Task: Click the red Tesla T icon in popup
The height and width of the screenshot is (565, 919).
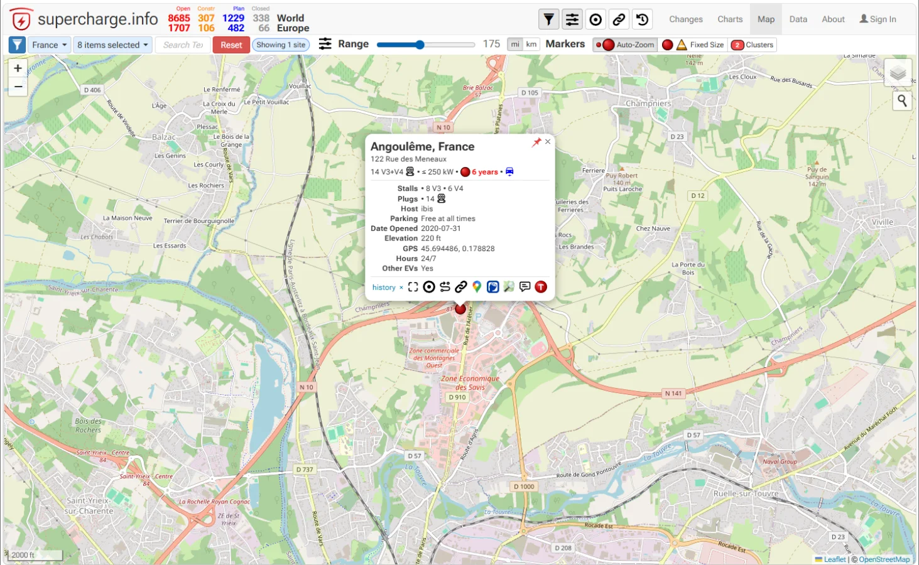Action: 541,287
